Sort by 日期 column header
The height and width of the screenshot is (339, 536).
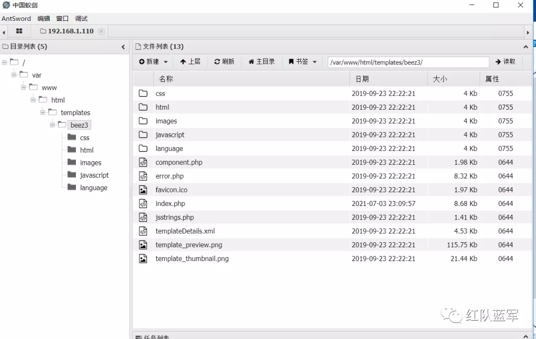(x=362, y=79)
